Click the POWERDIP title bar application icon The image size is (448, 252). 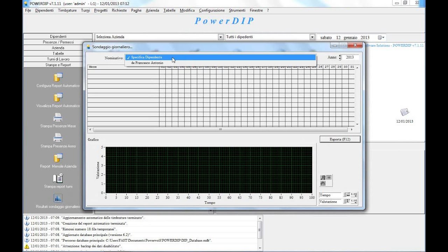(26, 3)
